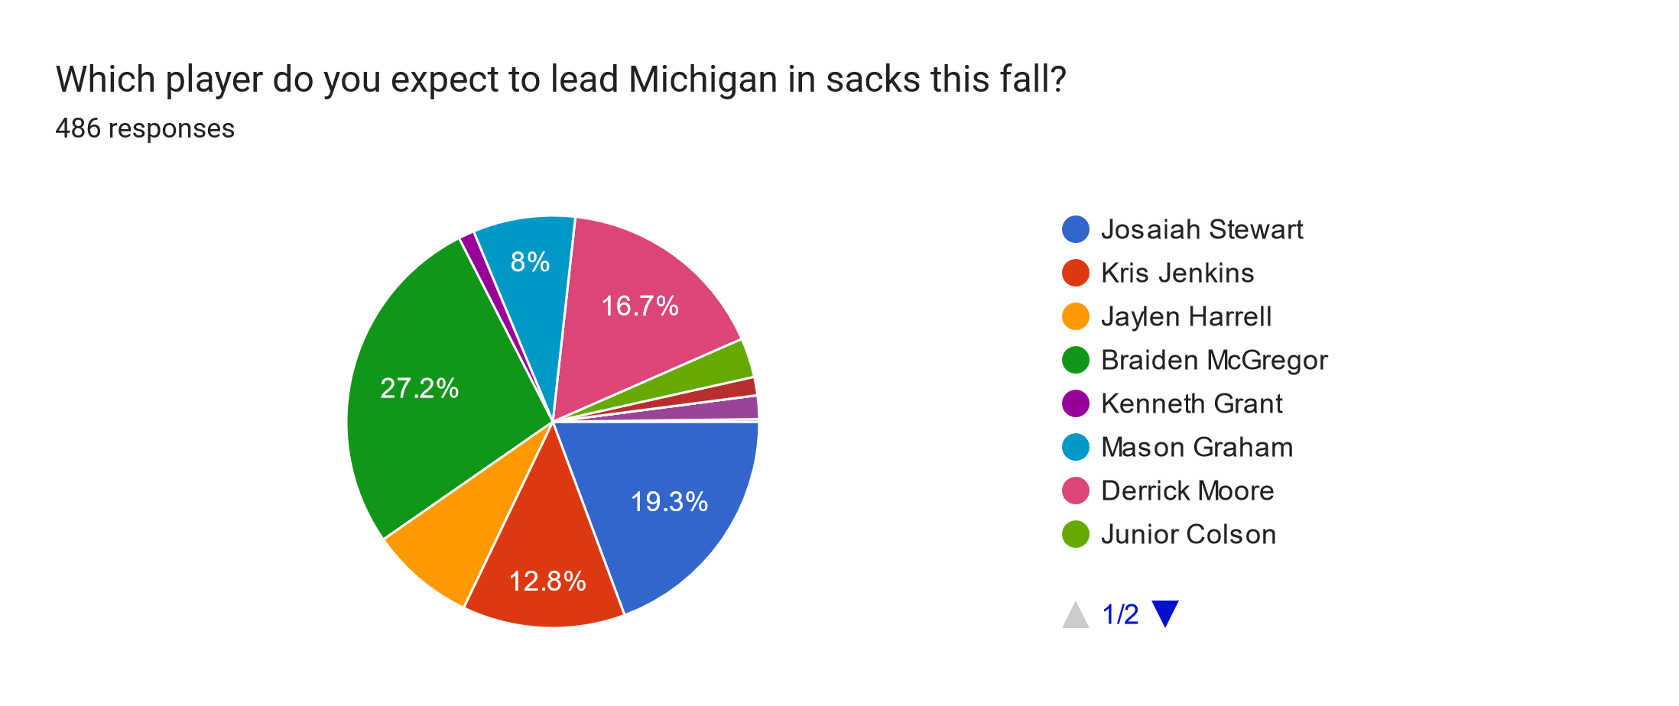Viewport: 1679px width, 706px height.
Task: Click the red Kris Jenkins legend dot
Action: [x=1075, y=273]
